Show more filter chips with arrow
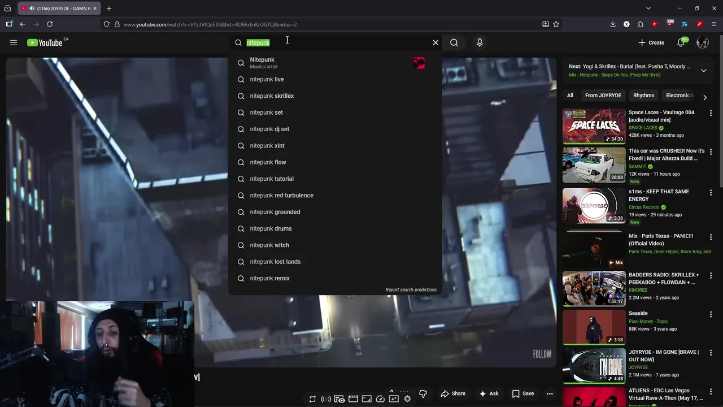723x407 pixels. [705, 97]
